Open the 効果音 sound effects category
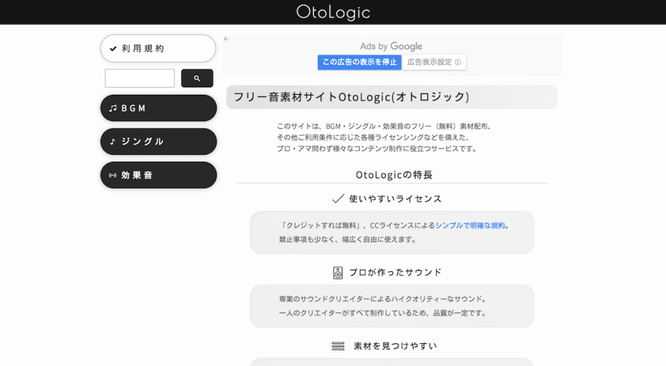 click(x=159, y=175)
